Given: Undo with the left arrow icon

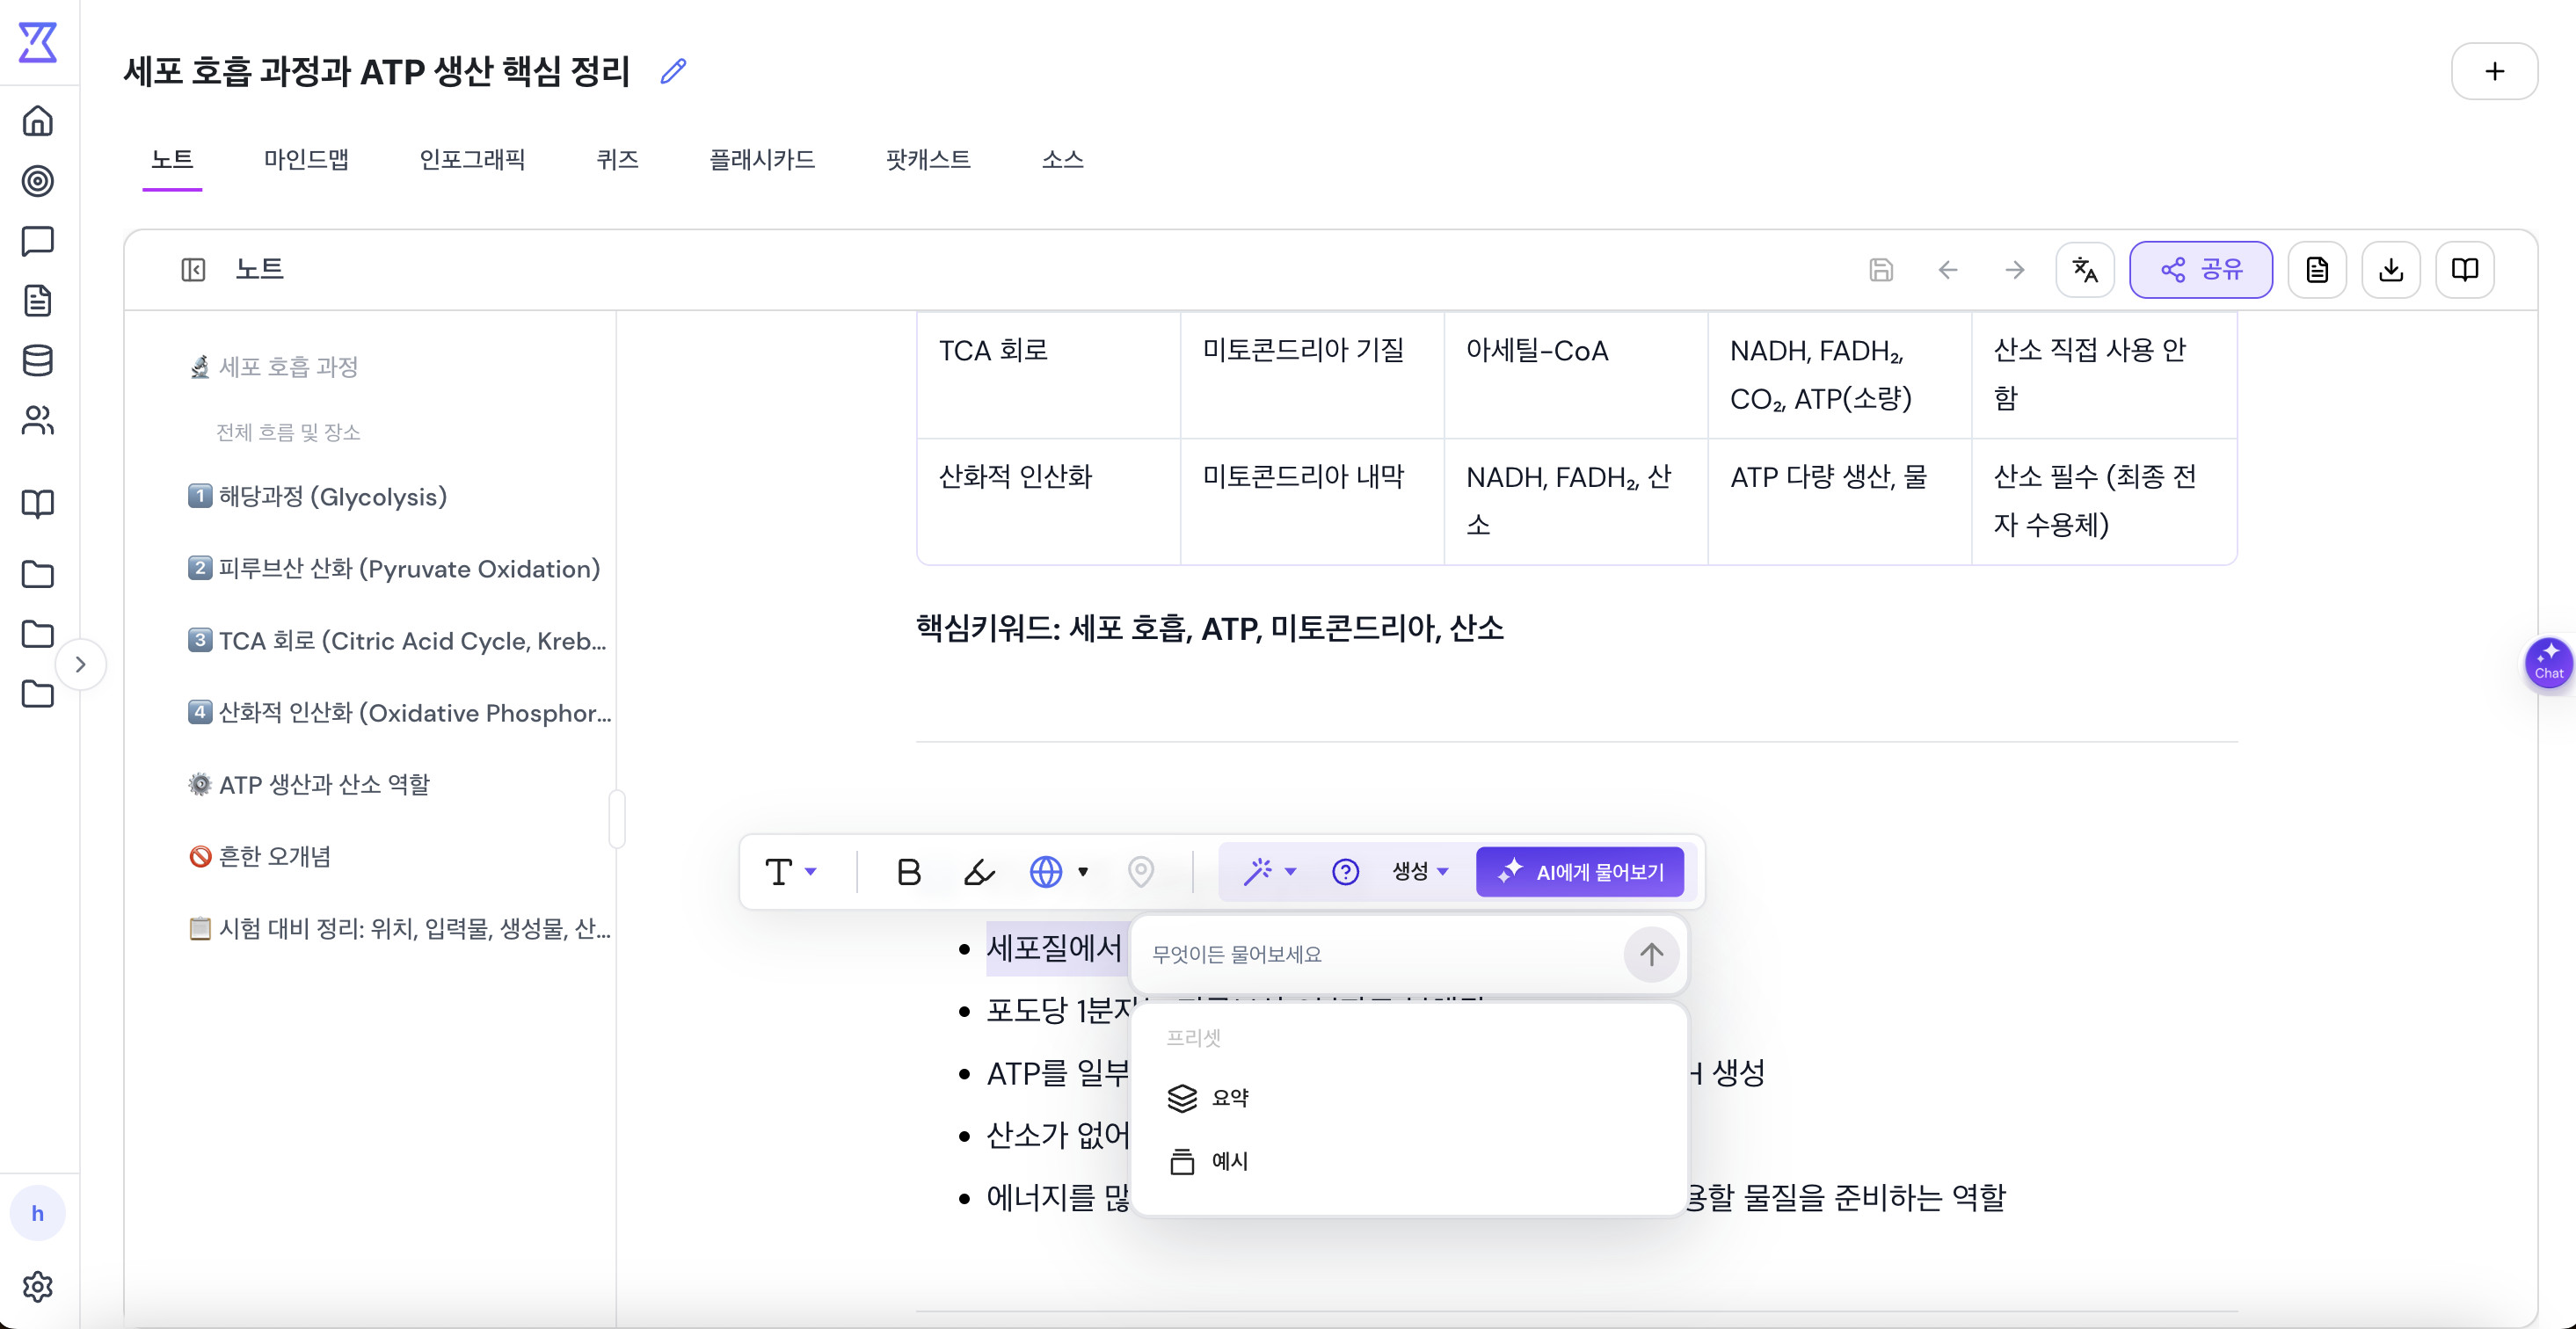Looking at the screenshot, I should tap(1947, 269).
